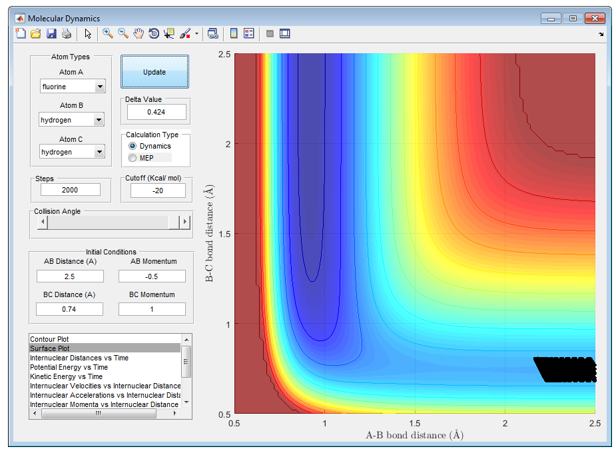Click the Open File folder icon
Viewport: 616px width, 449px height.
[36, 33]
